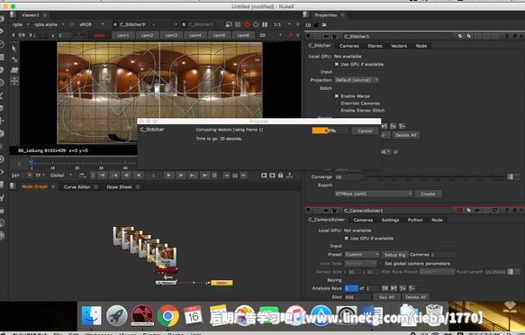Select the arrow selection tool in viewer
The width and height of the screenshot is (525, 335).
tap(14, 49)
